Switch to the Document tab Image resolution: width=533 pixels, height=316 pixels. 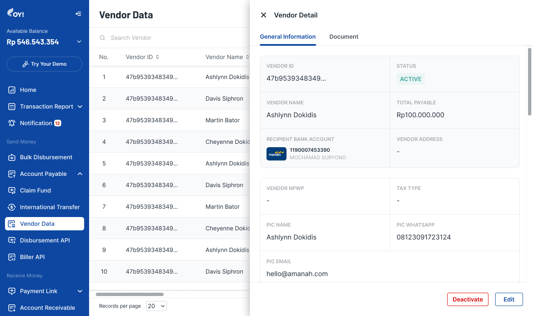(344, 37)
